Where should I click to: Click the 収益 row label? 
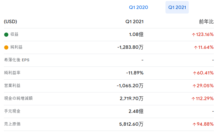pyautogui.click(x=14, y=34)
